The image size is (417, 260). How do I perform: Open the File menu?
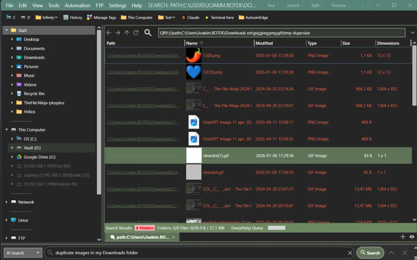pos(9,5)
